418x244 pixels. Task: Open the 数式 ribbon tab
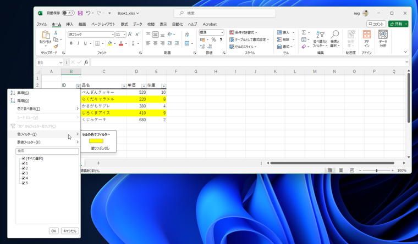124,24
